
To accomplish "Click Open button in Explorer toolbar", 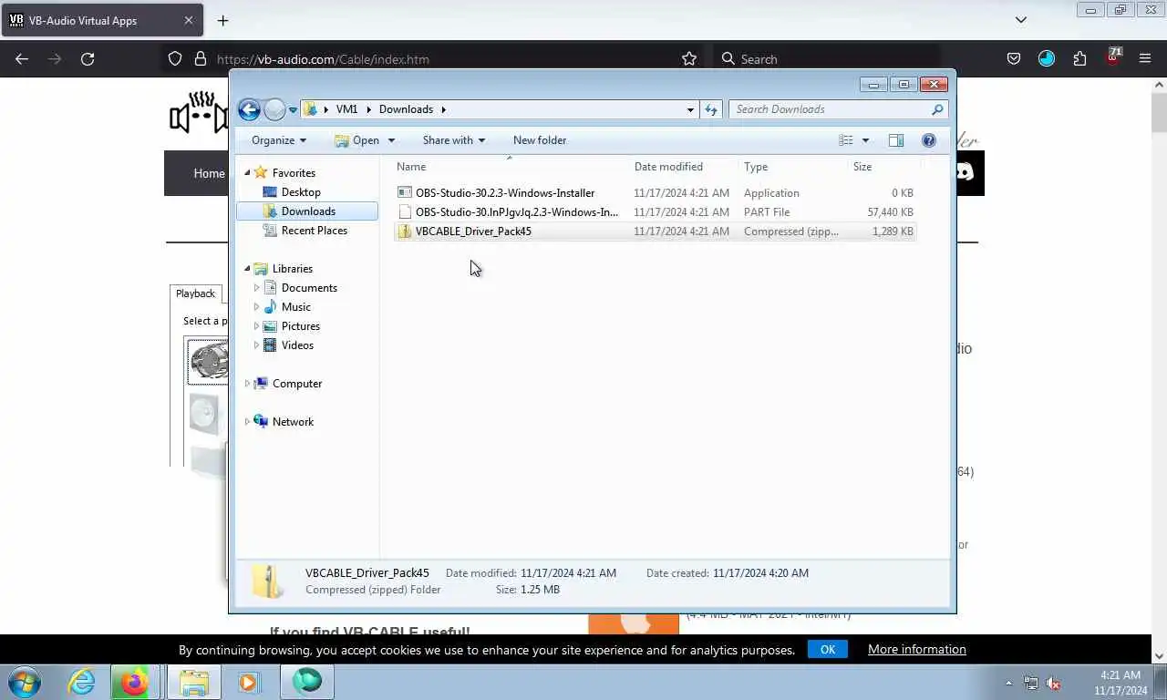I will click(x=357, y=140).
